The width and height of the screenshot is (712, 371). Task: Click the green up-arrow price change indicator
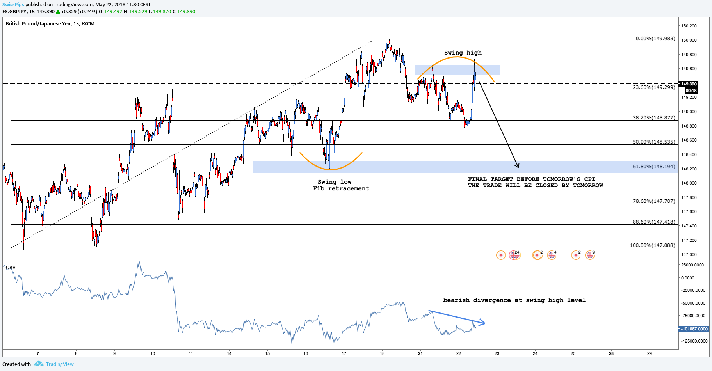pyautogui.click(x=58, y=12)
